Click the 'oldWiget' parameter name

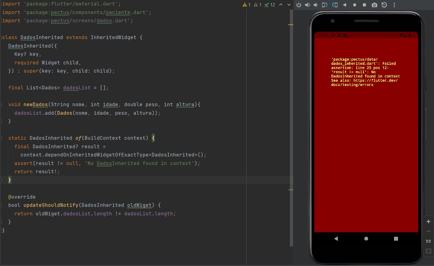point(139,205)
